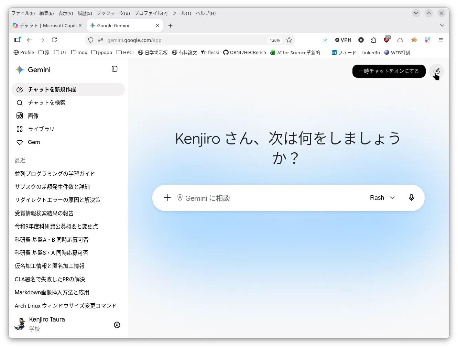Click the Gemini に相談 prompt input field
This screenshot has height=348, width=458.
point(272,198)
